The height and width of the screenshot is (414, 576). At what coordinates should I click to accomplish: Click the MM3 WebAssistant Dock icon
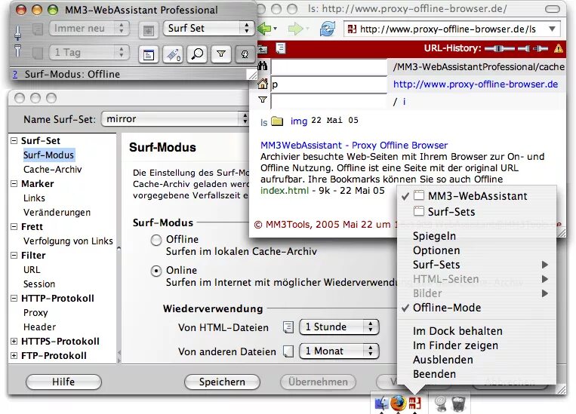point(414,403)
